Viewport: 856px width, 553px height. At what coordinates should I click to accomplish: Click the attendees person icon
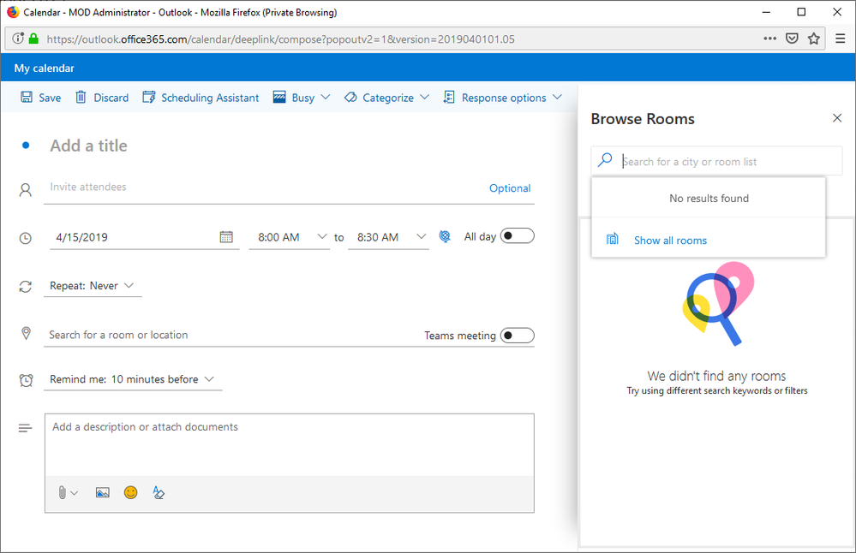26,190
